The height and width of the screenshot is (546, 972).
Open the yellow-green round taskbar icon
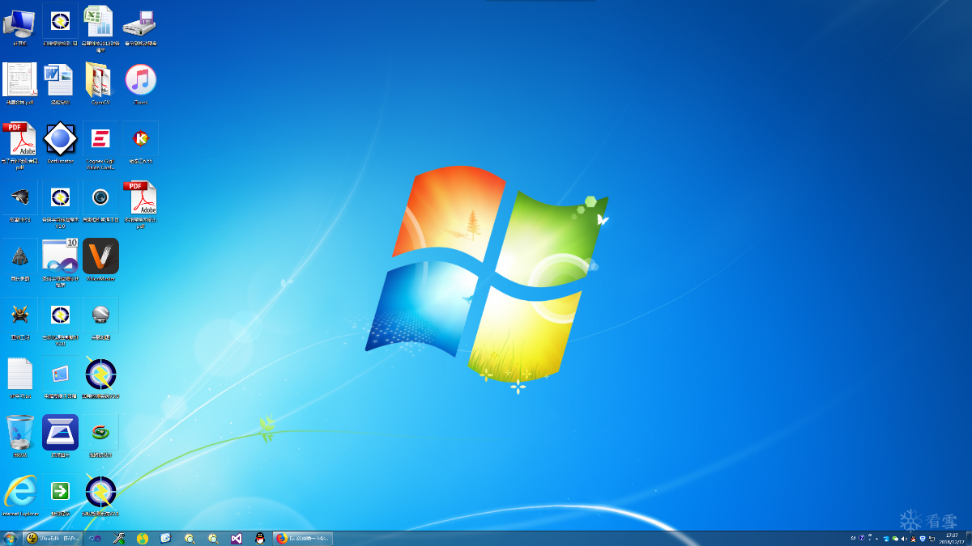click(x=143, y=538)
